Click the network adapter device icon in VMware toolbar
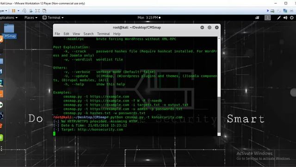296x167 pixels. coord(285,11)
